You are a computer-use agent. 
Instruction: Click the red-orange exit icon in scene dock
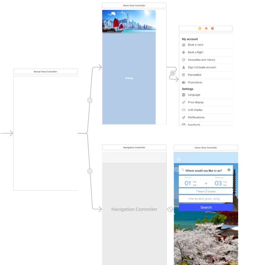[212, 29]
